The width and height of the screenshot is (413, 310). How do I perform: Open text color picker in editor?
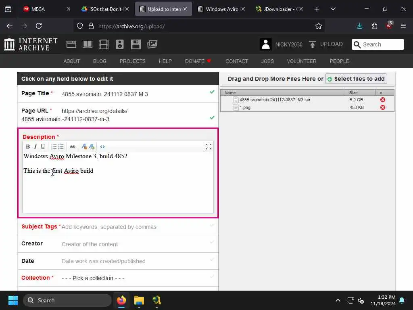(84, 147)
